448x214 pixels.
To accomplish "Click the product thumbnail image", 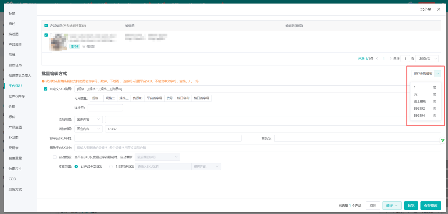I will pos(58,42).
